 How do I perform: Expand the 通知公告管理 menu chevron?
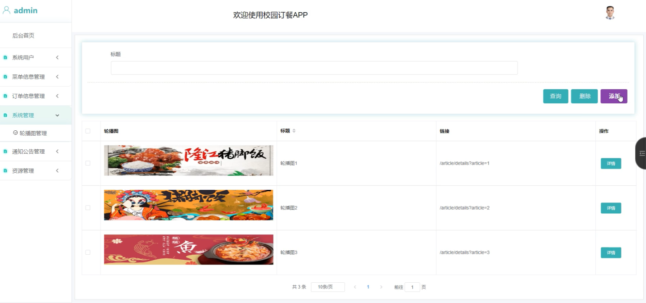57,151
